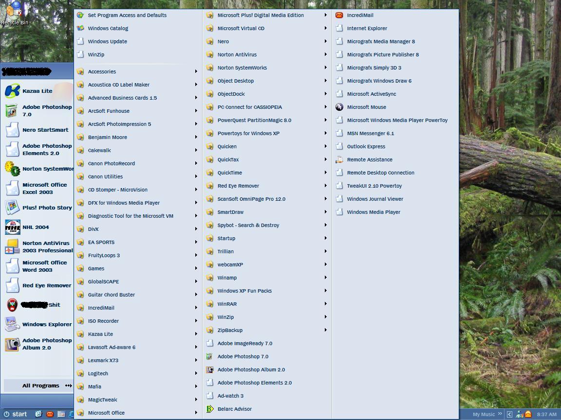This screenshot has height=420, width=561.
Task: Open IncrediMail from the programs list
Action: (x=359, y=15)
